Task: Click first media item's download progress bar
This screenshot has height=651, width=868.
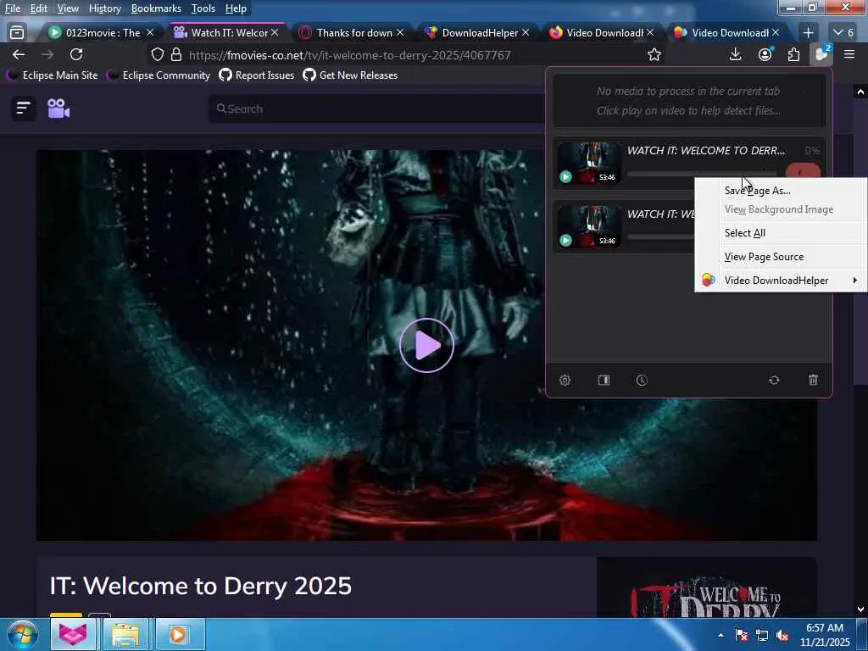Action: (x=702, y=174)
